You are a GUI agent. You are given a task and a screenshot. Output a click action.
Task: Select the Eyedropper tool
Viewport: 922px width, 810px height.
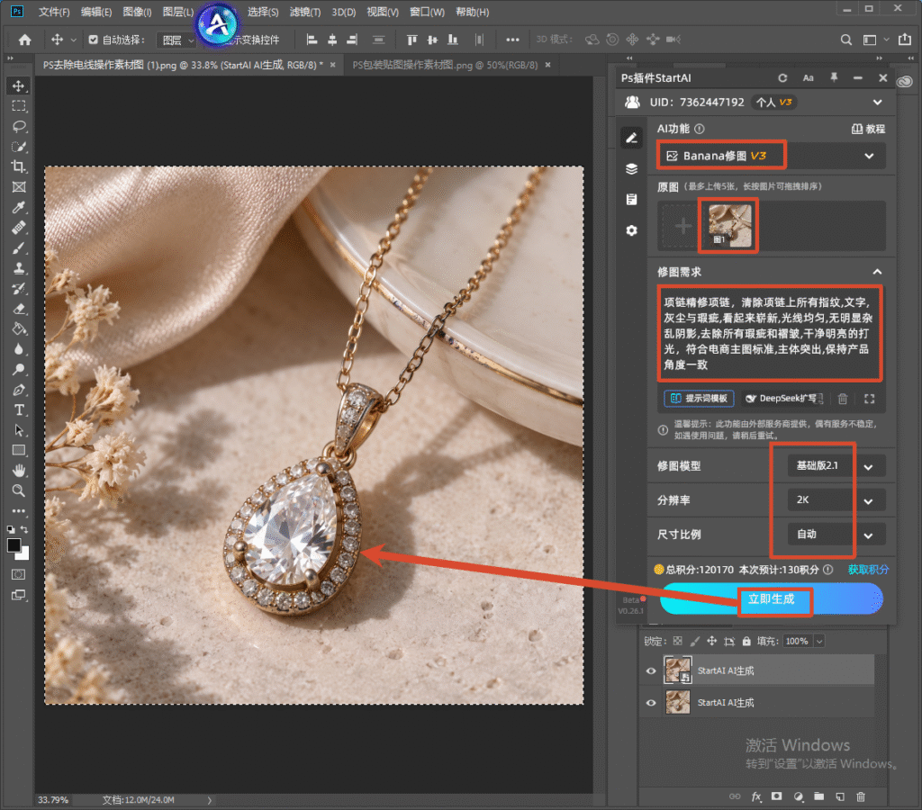[19, 208]
